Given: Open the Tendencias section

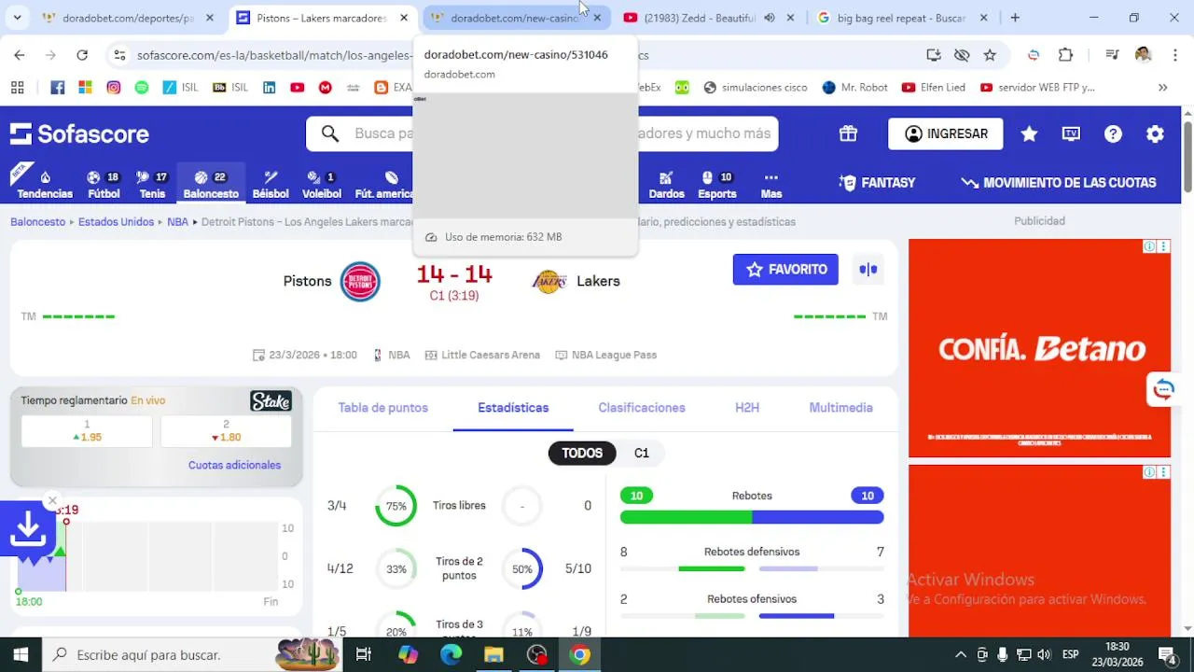Looking at the screenshot, I should (45, 184).
